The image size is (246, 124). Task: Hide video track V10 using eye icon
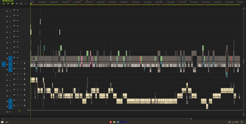[x=18, y=10]
